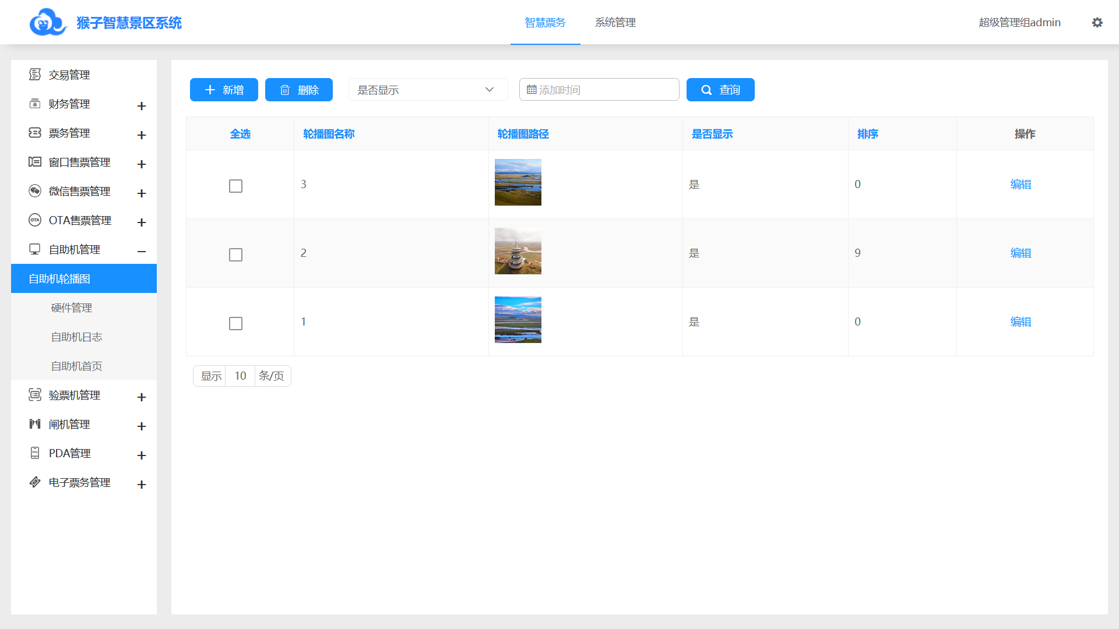Expand PDA管理 with its plus sign
Image resolution: width=1119 pixels, height=629 pixels.
pyautogui.click(x=141, y=455)
